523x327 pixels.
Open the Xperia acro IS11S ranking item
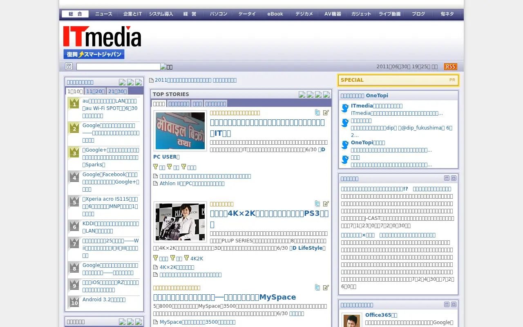pyautogui.click(x=111, y=206)
